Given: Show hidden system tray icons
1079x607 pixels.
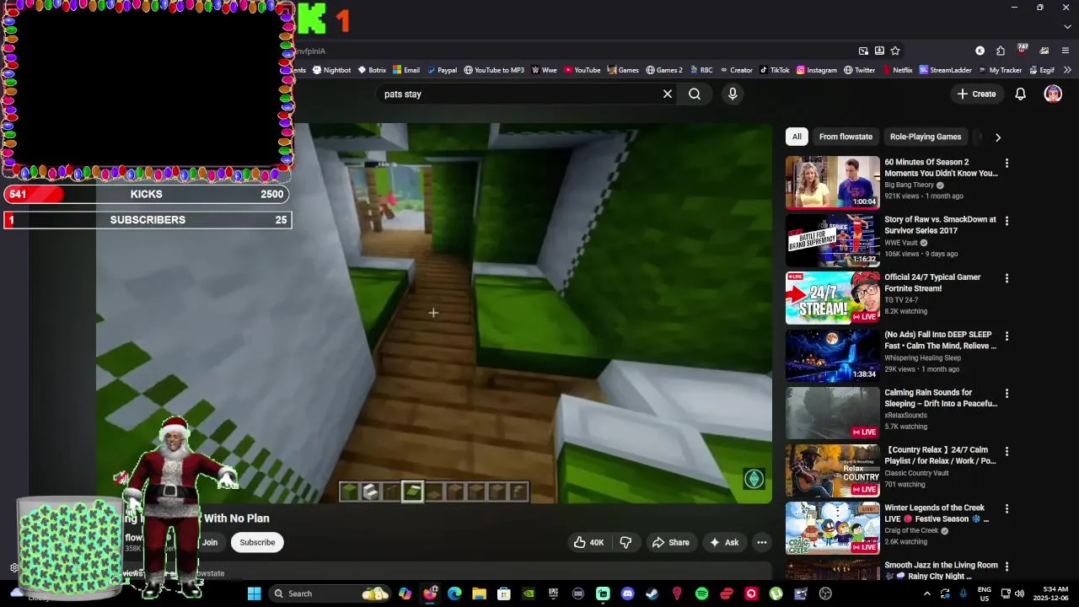Looking at the screenshot, I should pos(927,594).
